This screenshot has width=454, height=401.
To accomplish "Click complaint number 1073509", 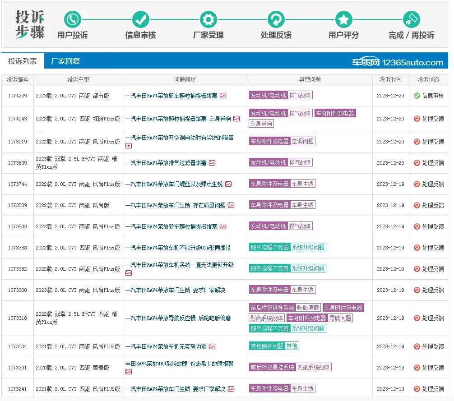I will [17, 205].
